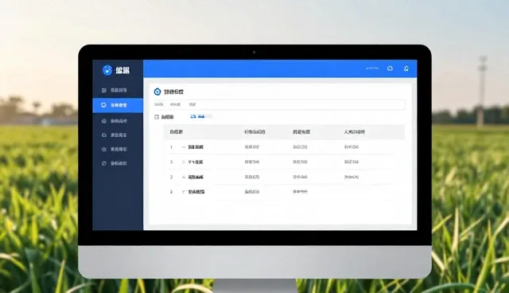Sort by the last table column header
Viewport: 509px width, 293px height.
(x=355, y=132)
